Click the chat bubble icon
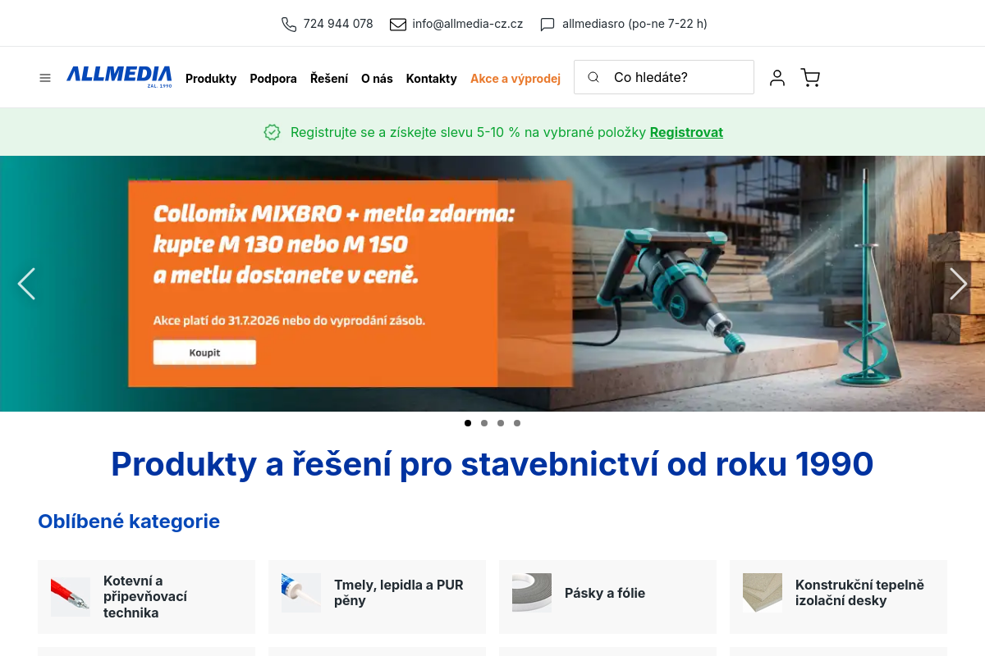The height and width of the screenshot is (656, 985). 547,24
